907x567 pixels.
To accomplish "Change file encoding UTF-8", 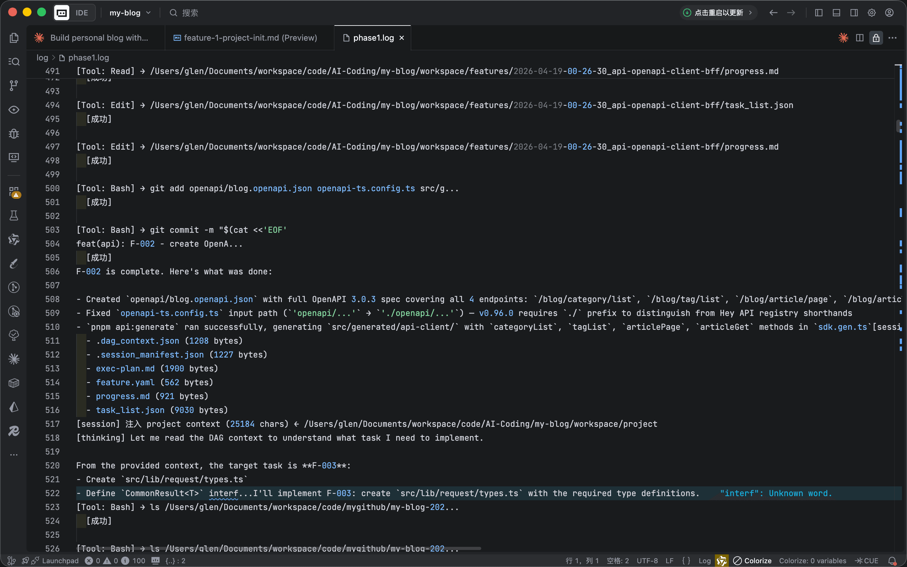I will click(x=647, y=561).
